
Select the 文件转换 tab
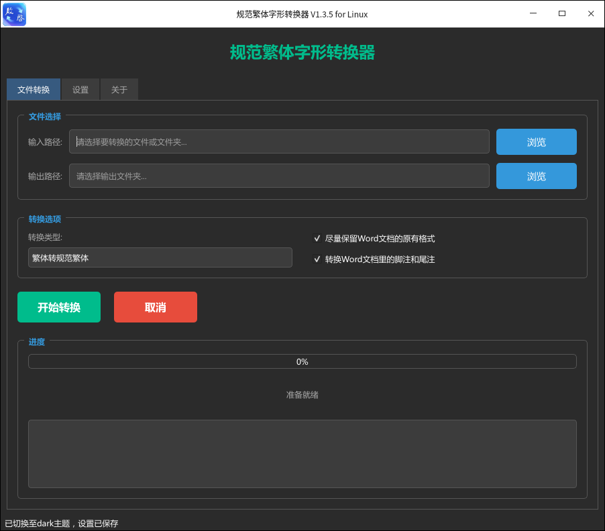pos(34,89)
